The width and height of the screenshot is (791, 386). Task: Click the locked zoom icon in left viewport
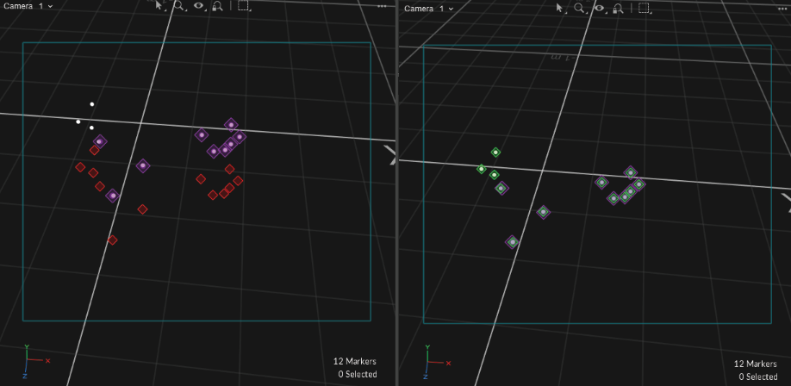218,6
